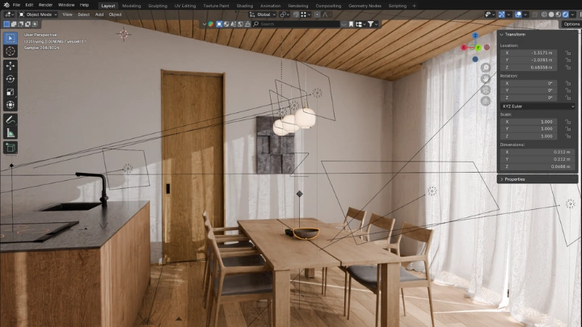This screenshot has height=327, width=582.
Task: Open the filter funnel dropdown
Action: click(x=373, y=24)
